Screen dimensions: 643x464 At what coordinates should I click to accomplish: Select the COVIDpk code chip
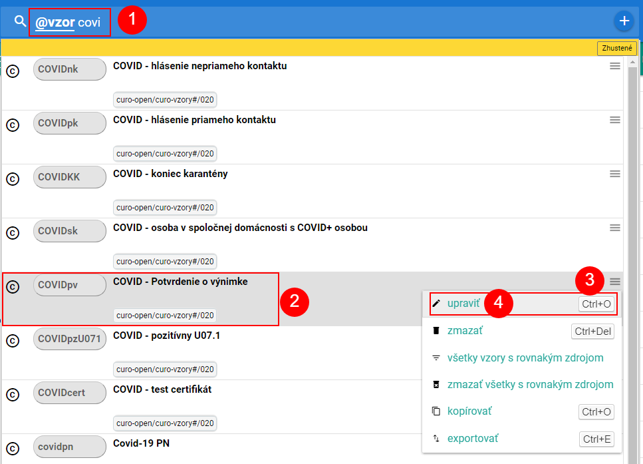70,123
